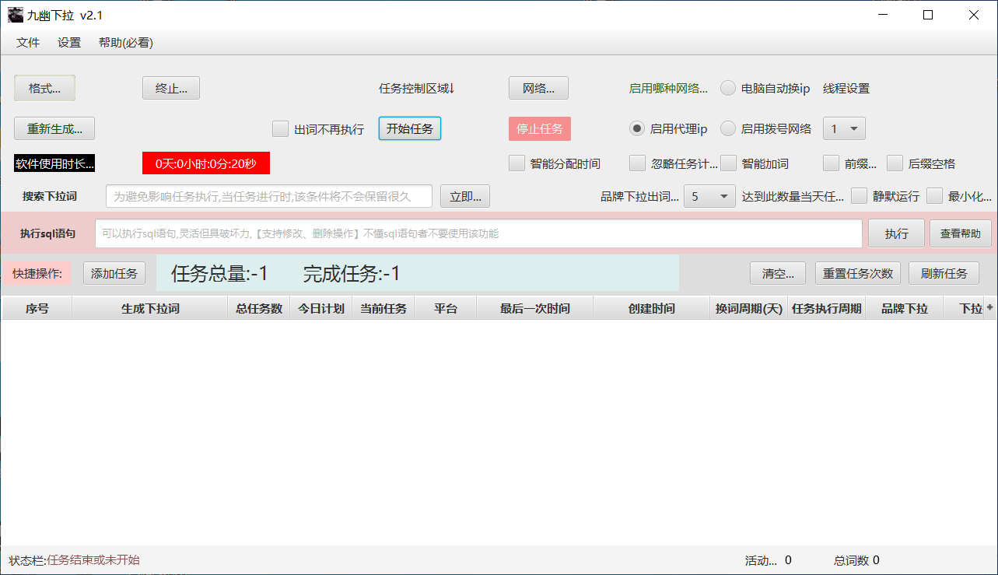Enable 最小化... checkbox
The image size is (998, 575).
(x=934, y=196)
